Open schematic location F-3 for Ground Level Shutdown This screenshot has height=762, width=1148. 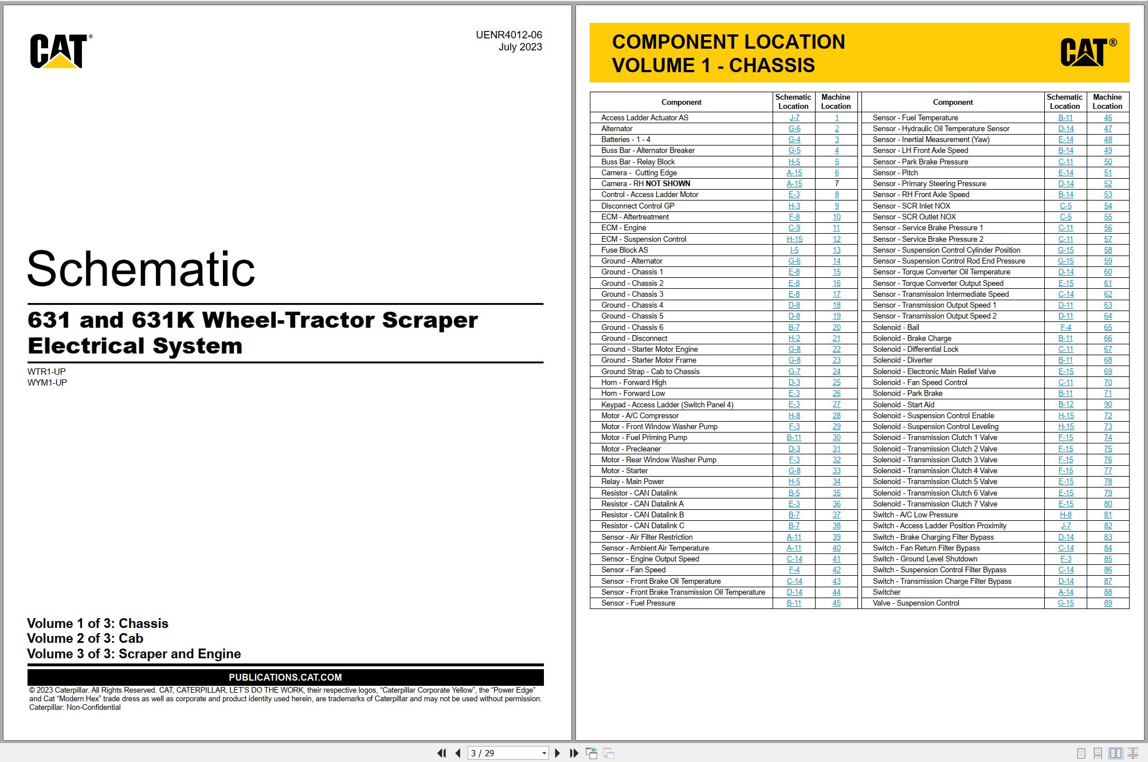[1066, 559]
